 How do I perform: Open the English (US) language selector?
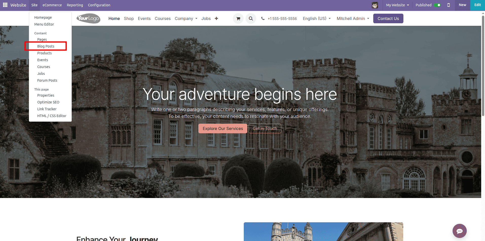click(x=316, y=18)
